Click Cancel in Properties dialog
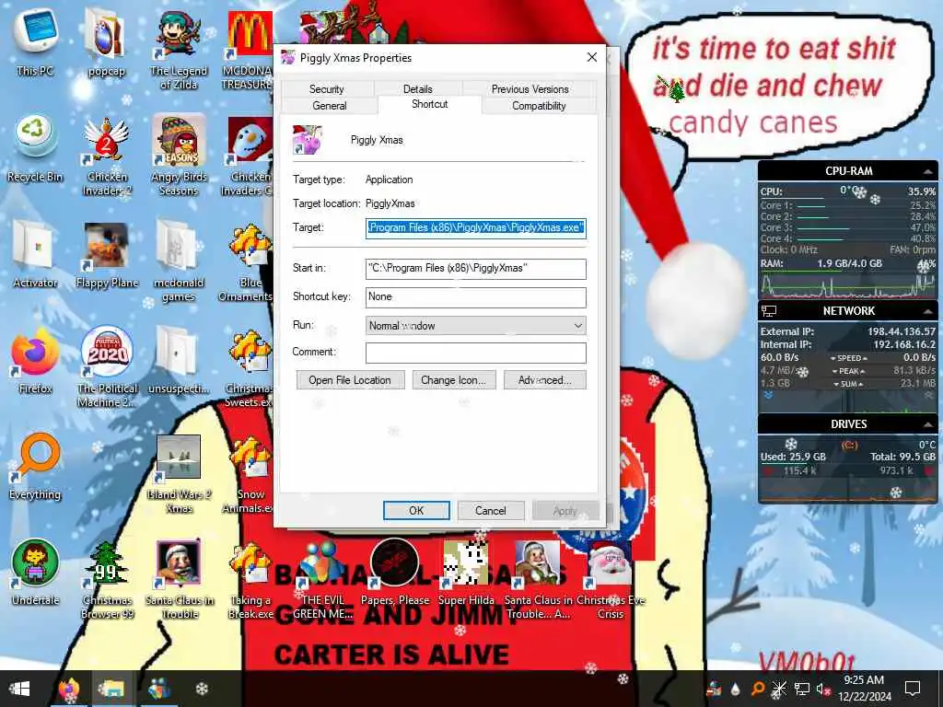The width and height of the screenshot is (943, 707). click(x=491, y=510)
